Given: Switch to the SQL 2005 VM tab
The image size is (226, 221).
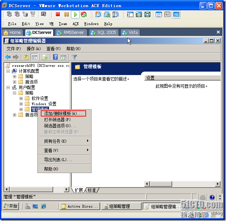Looking at the screenshot, I should pos(104,33).
